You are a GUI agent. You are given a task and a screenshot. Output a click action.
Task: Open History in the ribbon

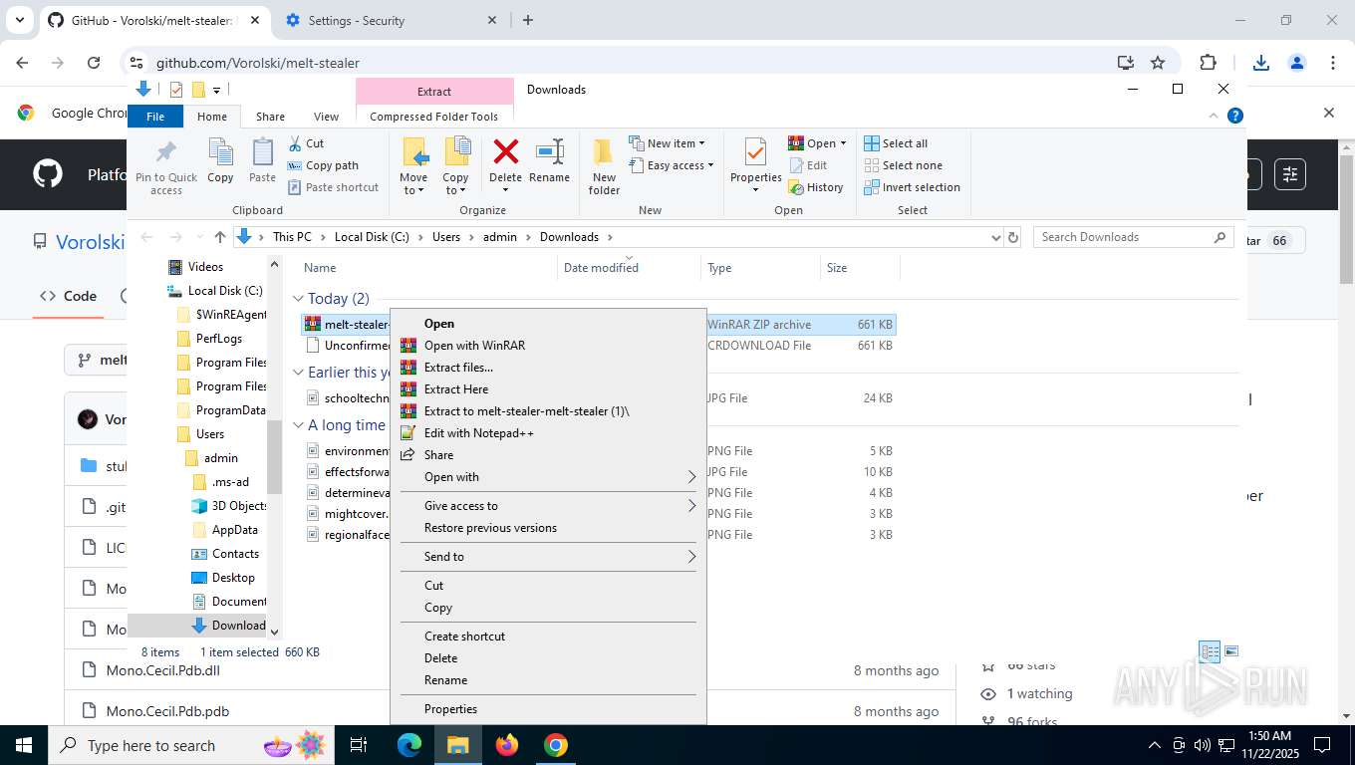816,187
